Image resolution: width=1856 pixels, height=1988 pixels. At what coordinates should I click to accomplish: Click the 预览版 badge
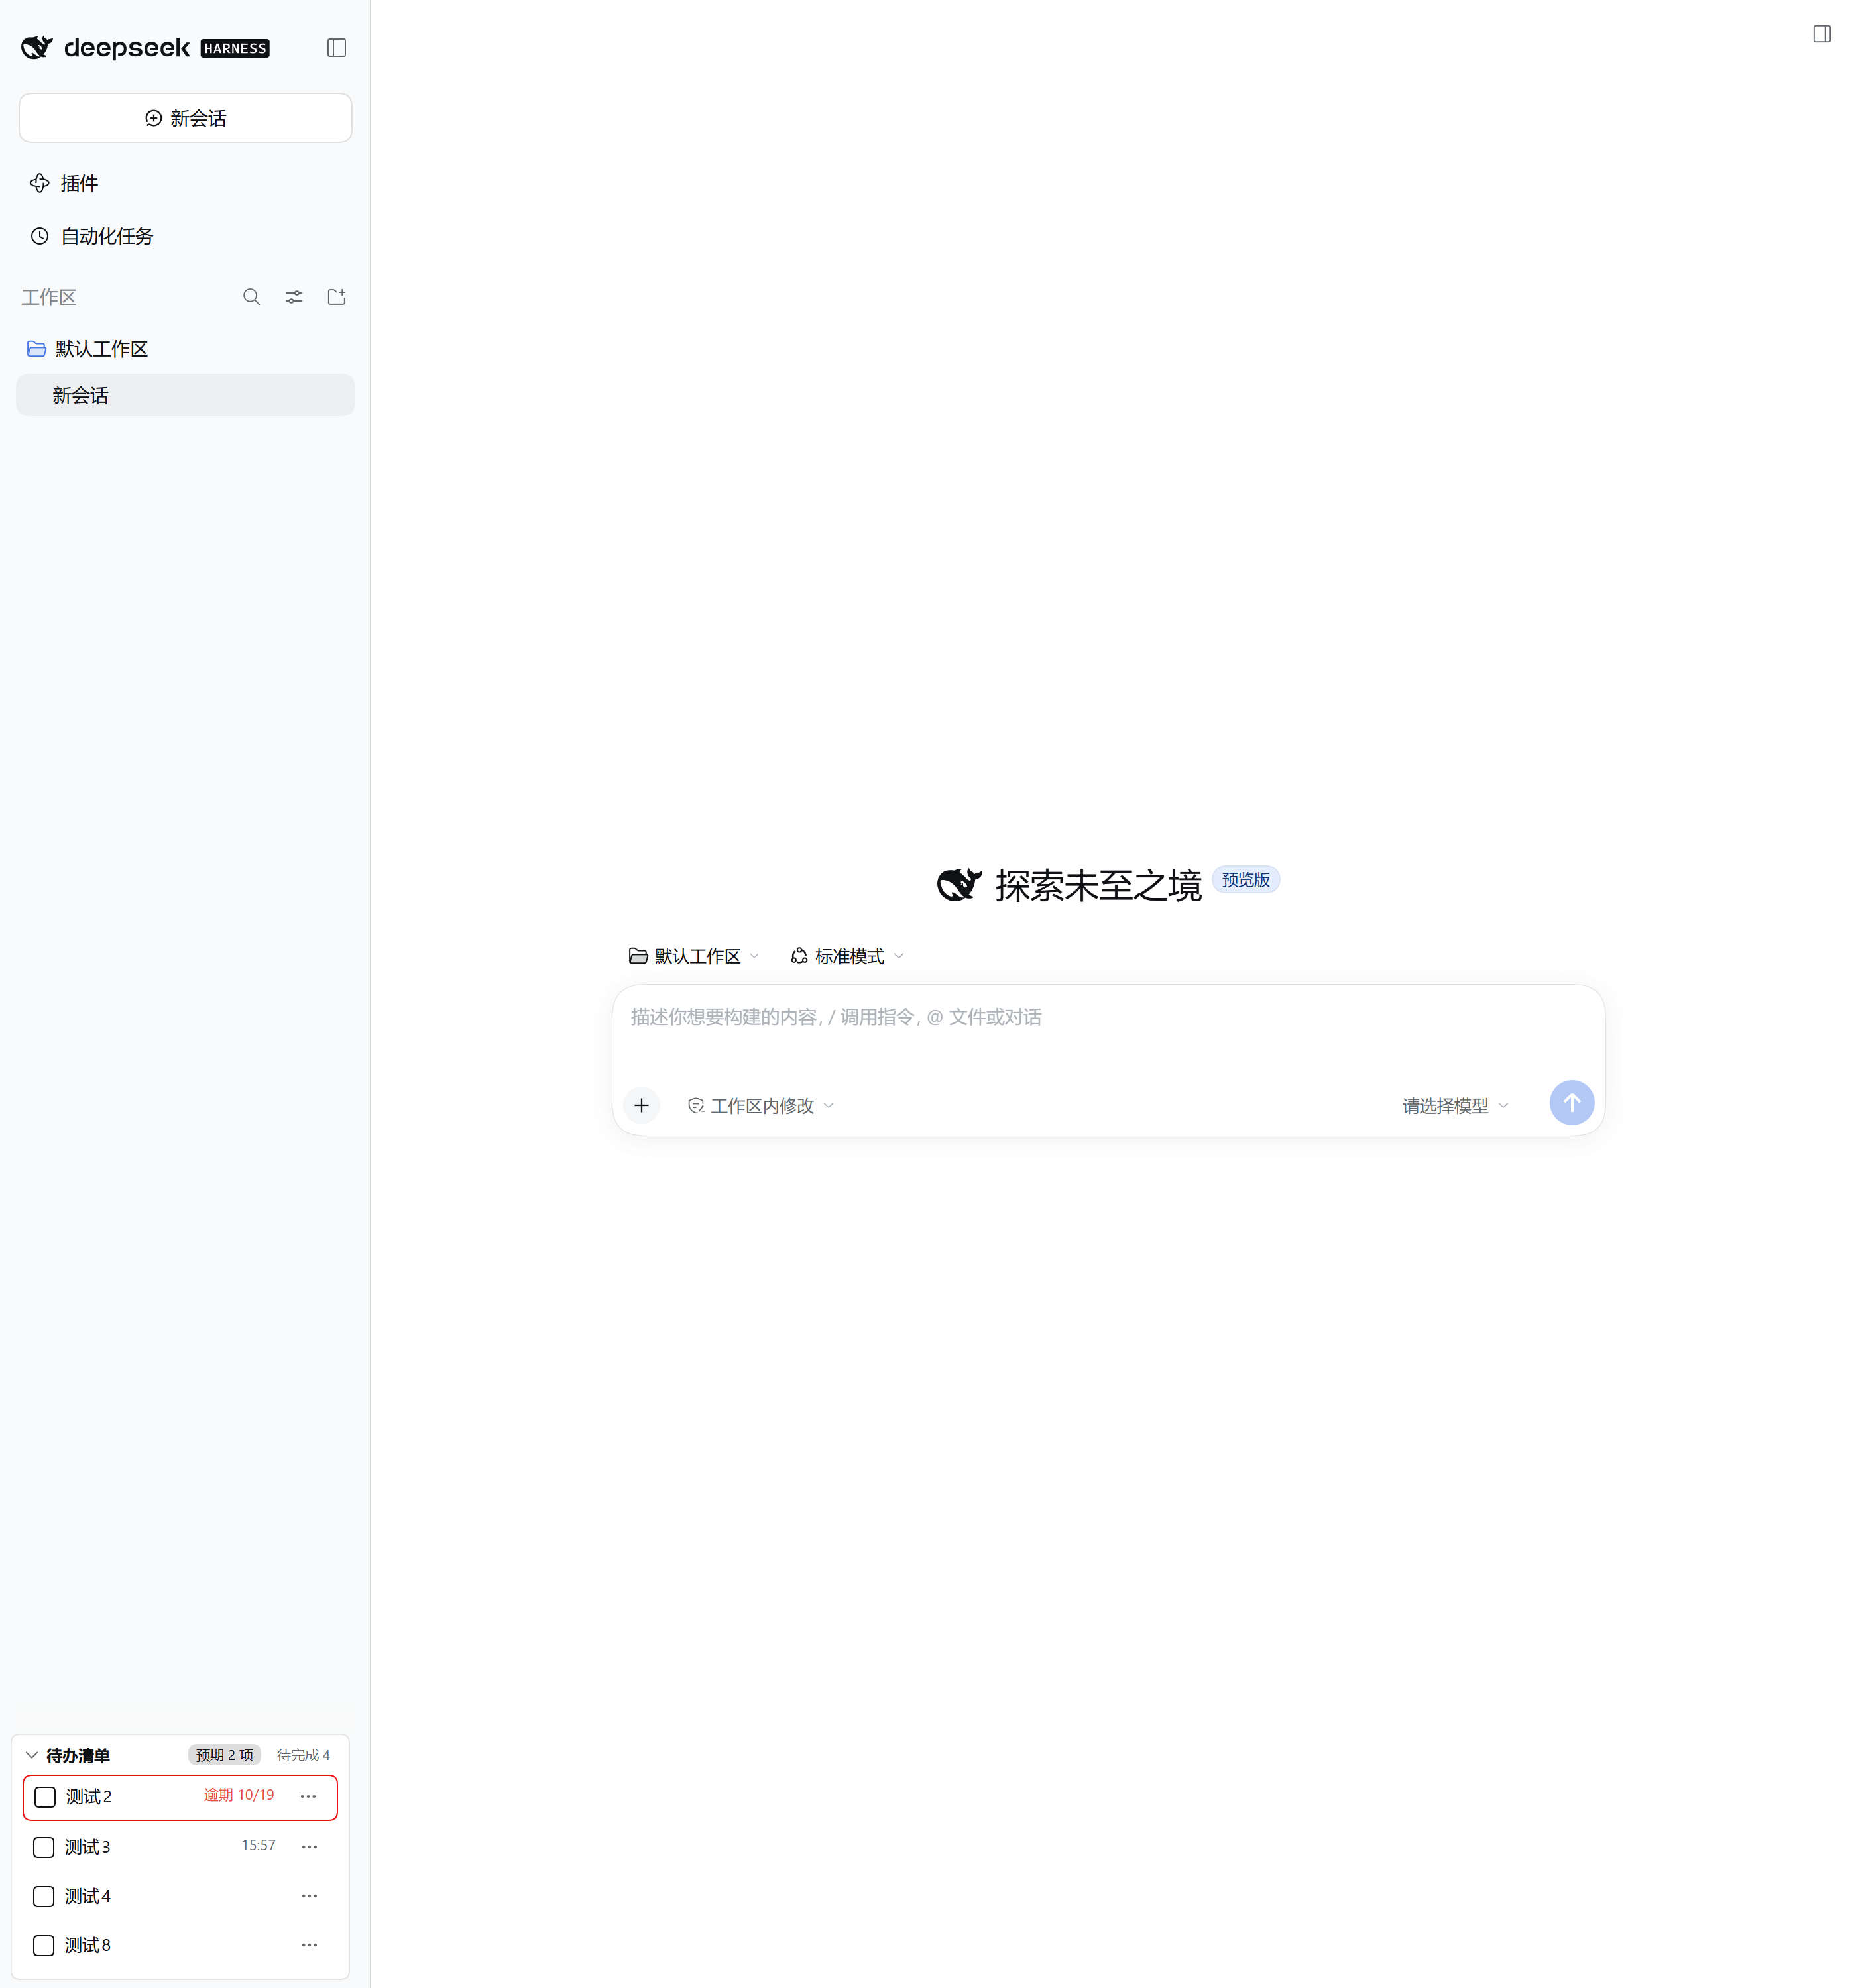[x=1245, y=879]
